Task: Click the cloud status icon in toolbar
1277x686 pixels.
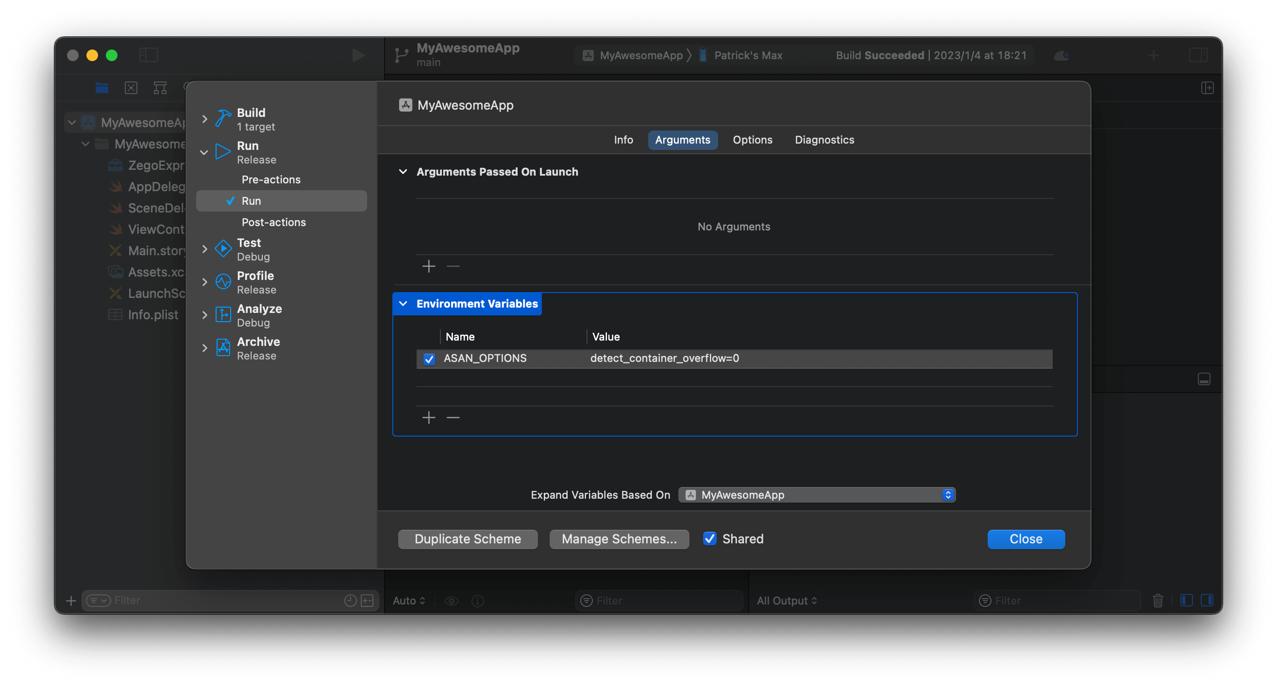Action: [1061, 55]
